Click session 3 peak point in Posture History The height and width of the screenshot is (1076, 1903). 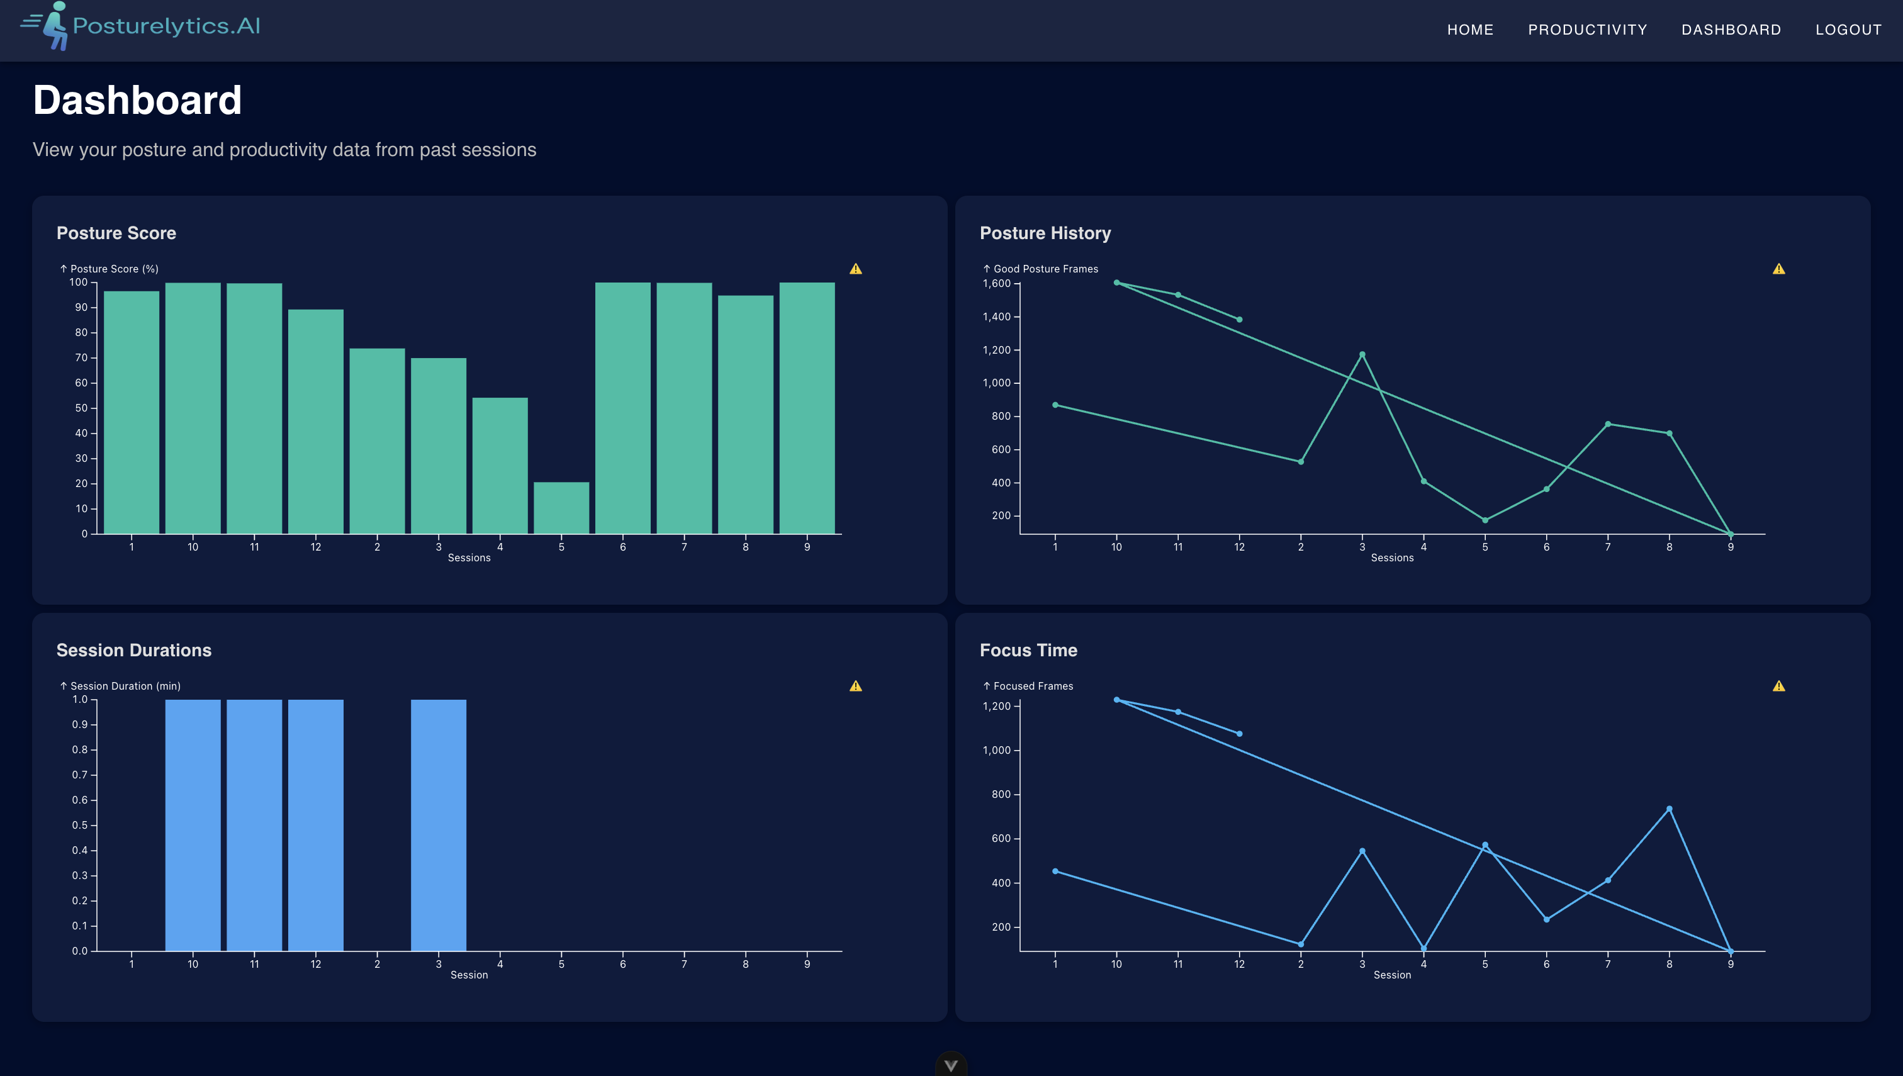tap(1362, 355)
